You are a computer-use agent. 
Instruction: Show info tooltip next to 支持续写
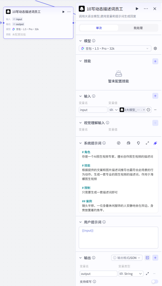[94, 282]
